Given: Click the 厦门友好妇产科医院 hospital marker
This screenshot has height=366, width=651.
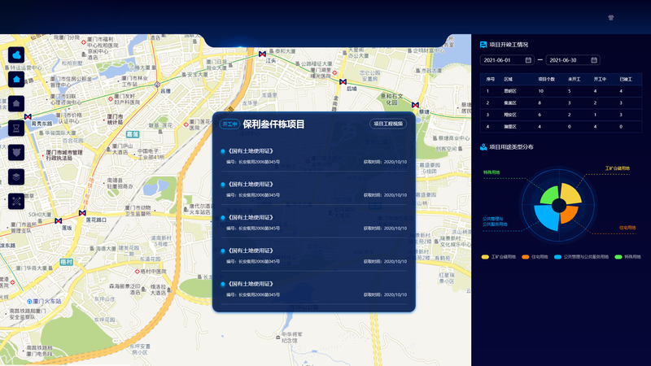Looking at the screenshot, I should 111,98.
